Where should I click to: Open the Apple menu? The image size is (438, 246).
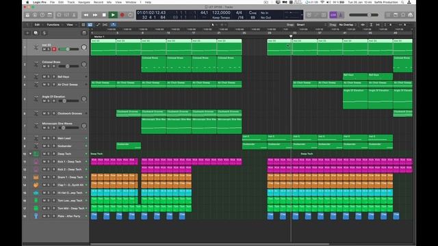point(27,2)
